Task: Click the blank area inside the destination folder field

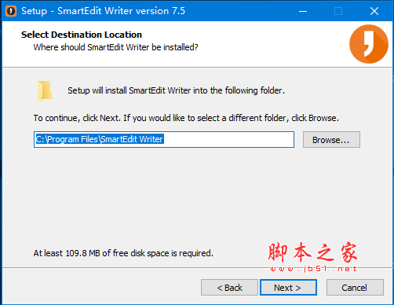Action: click(229, 140)
